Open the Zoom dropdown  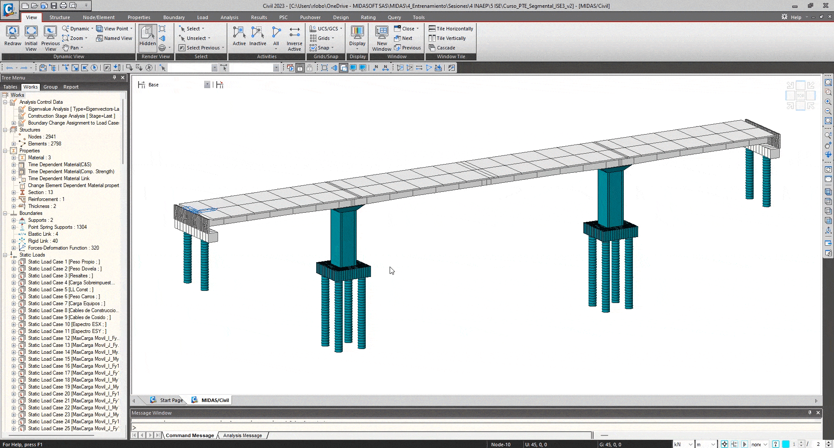[75, 38]
